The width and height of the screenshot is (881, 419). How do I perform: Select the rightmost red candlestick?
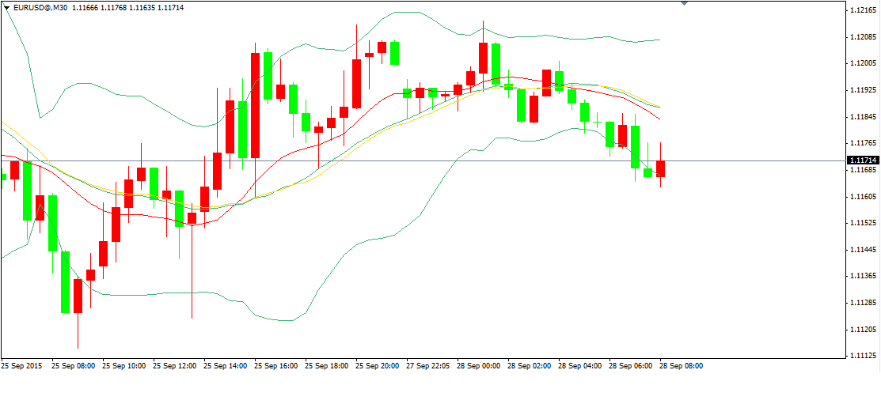pyautogui.click(x=661, y=168)
